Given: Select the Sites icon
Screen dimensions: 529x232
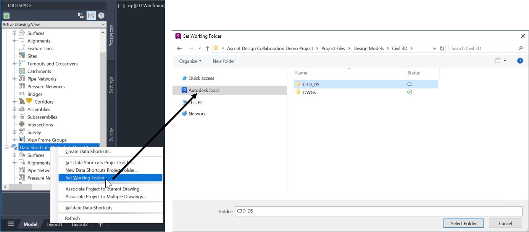Looking at the screenshot, I should point(22,56).
